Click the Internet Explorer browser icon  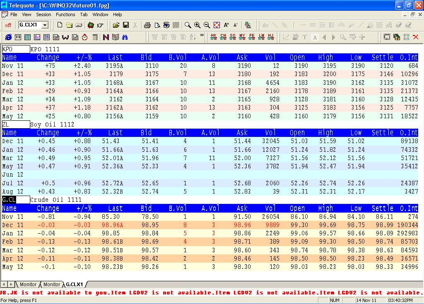tap(8, 37)
